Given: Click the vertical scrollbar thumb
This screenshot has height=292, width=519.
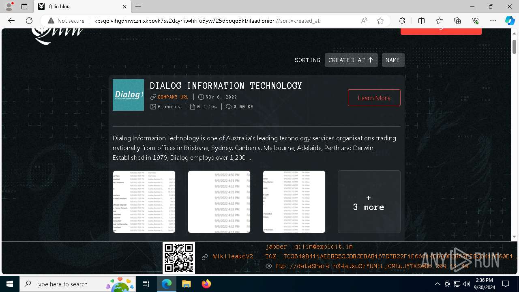Looking at the screenshot, I should pyautogui.click(x=514, y=46).
